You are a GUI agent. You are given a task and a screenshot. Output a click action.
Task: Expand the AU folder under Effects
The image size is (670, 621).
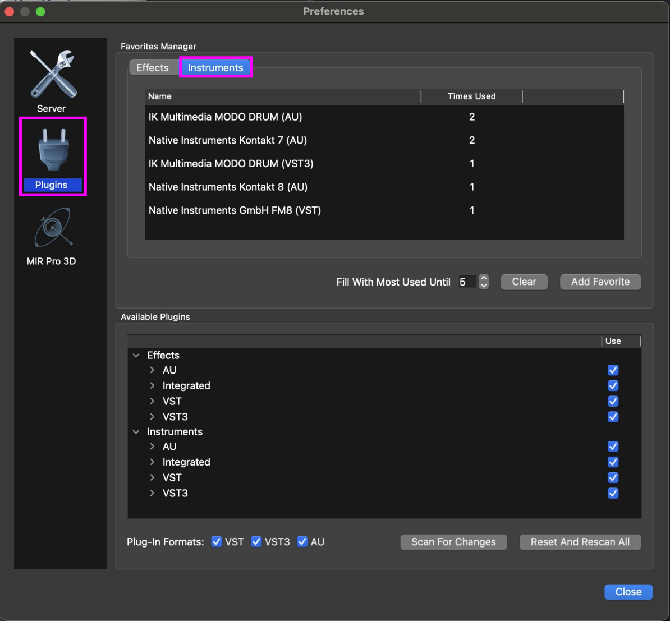point(152,370)
